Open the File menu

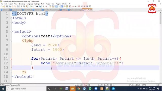coord(2,4)
